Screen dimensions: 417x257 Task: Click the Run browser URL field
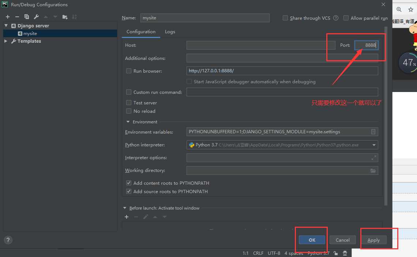pyautogui.click(x=282, y=71)
